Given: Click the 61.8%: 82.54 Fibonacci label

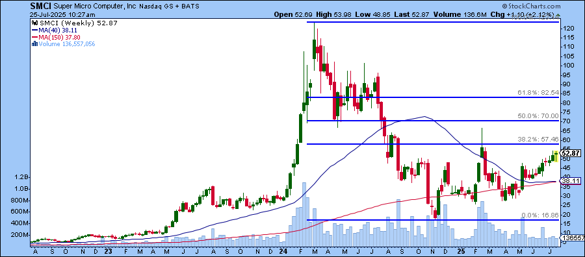Looking at the screenshot, I should [538, 93].
